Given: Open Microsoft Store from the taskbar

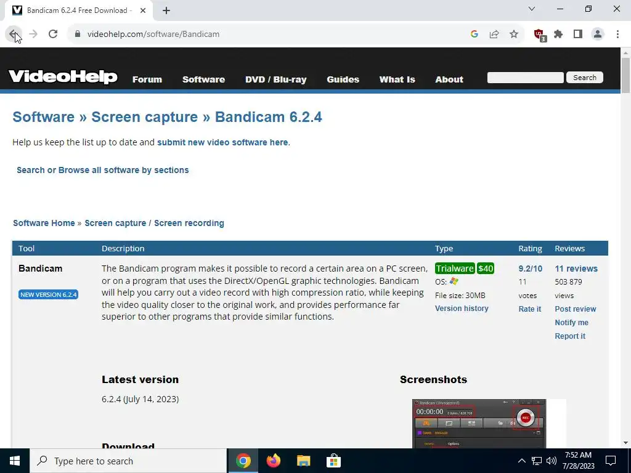Looking at the screenshot, I should pyautogui.click(x=333, y=461).
